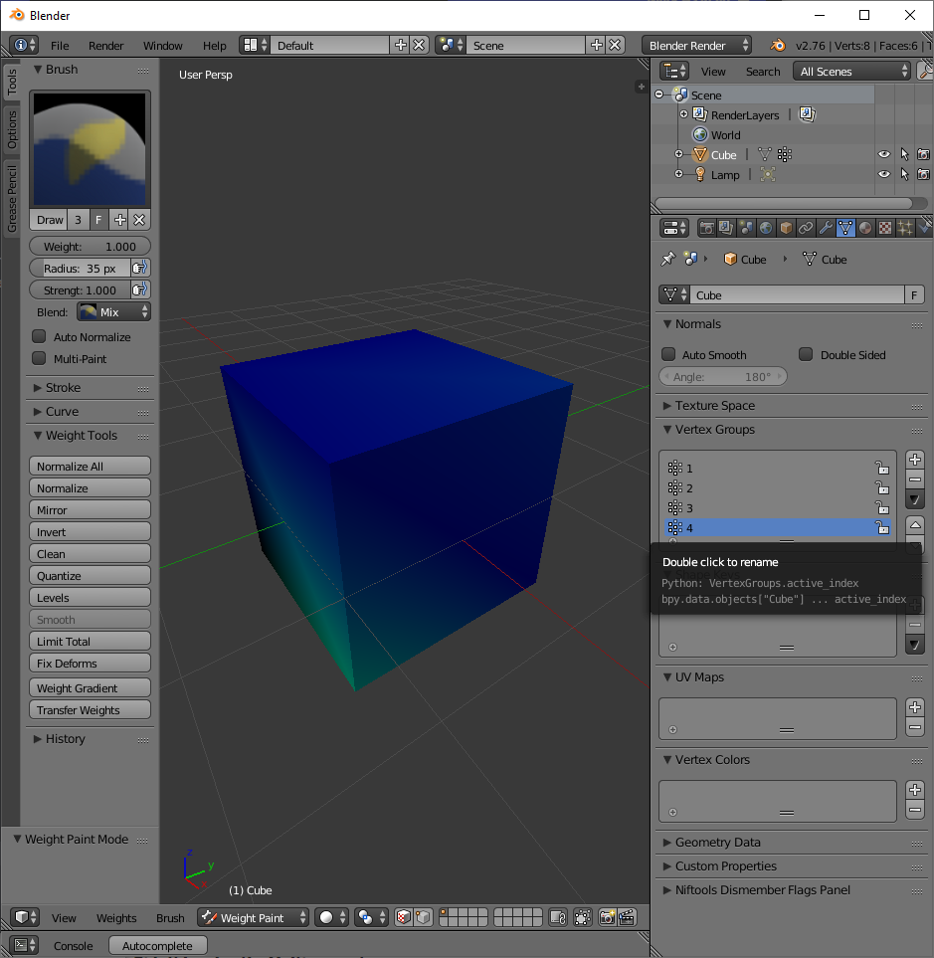This screenshot has width=934, height=958.
Task: Toggle selectability arrow for Cube in outliner
Action: (x=905, y=154)
